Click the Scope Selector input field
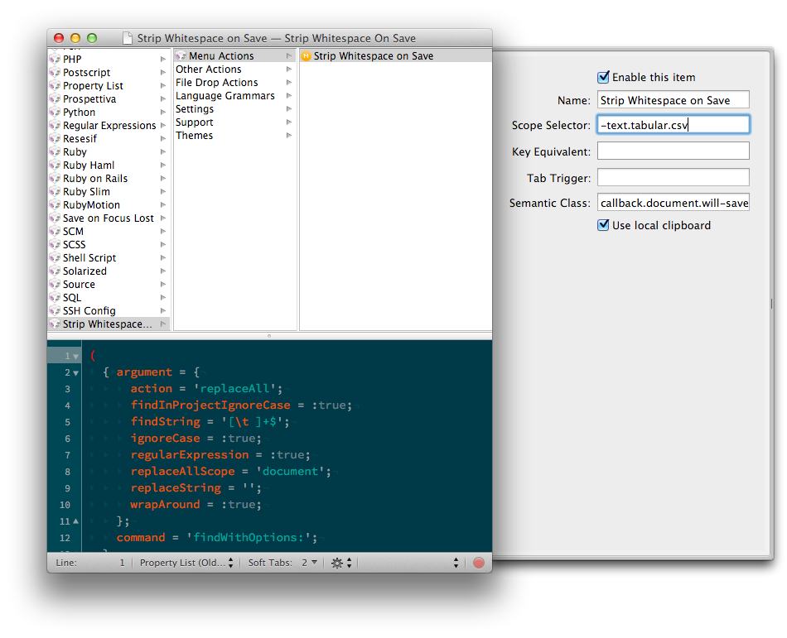 click(x=673, y=124)
